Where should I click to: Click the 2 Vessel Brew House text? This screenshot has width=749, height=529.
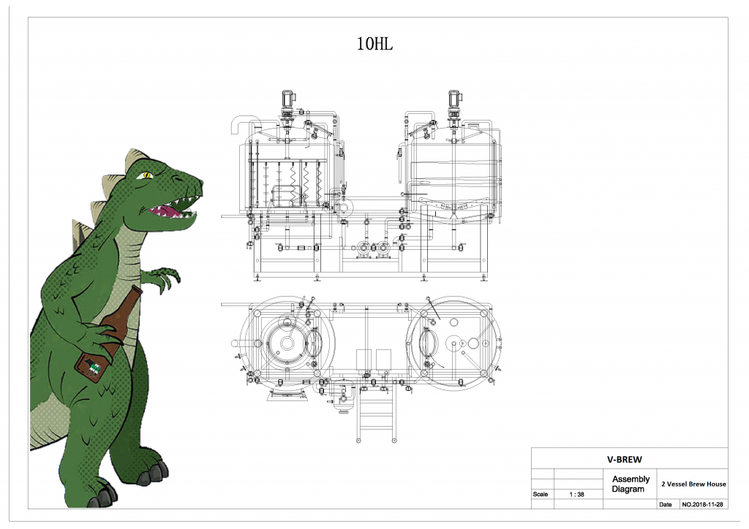[693, 484]
